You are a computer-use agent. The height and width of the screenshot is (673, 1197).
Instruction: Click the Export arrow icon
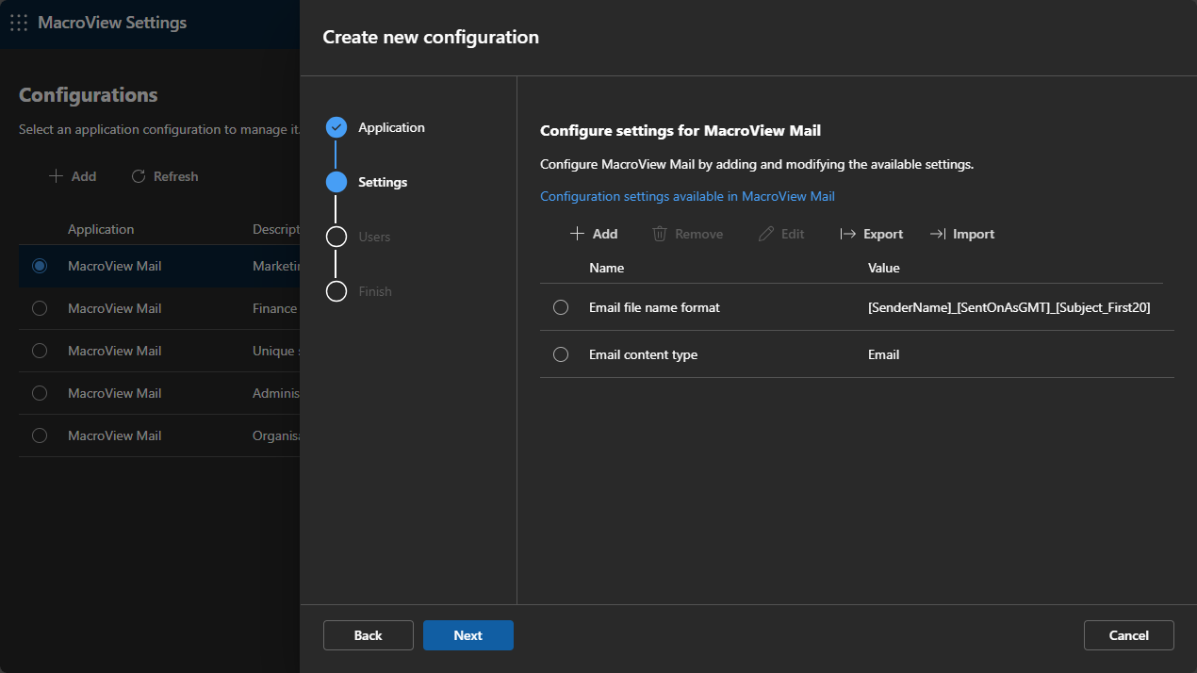pos(848,234)
